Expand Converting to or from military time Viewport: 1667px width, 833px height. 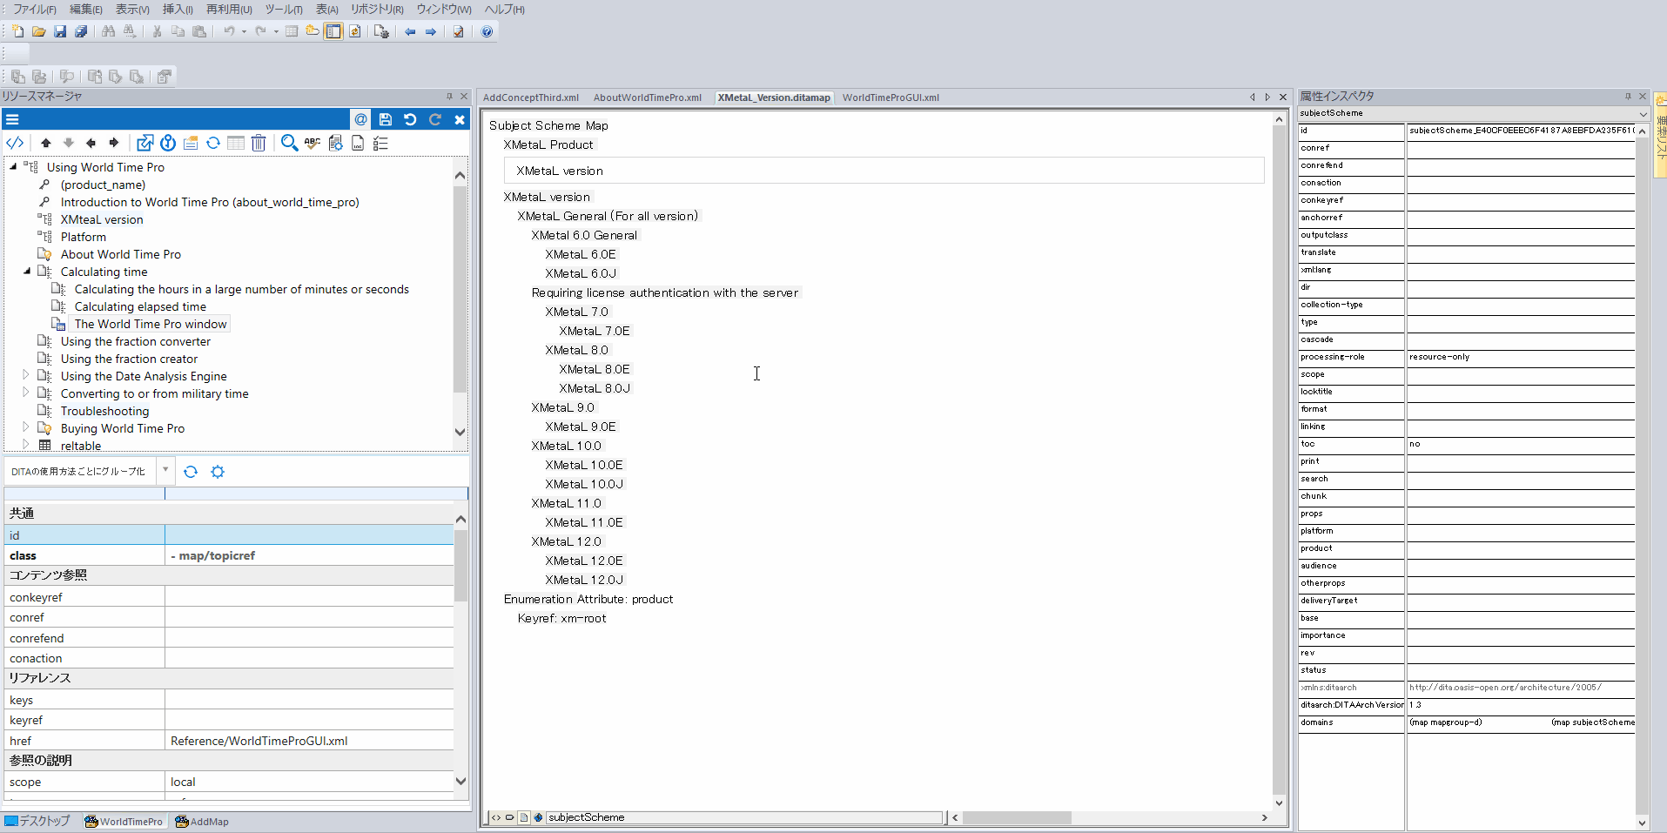(x=26, y=393)
